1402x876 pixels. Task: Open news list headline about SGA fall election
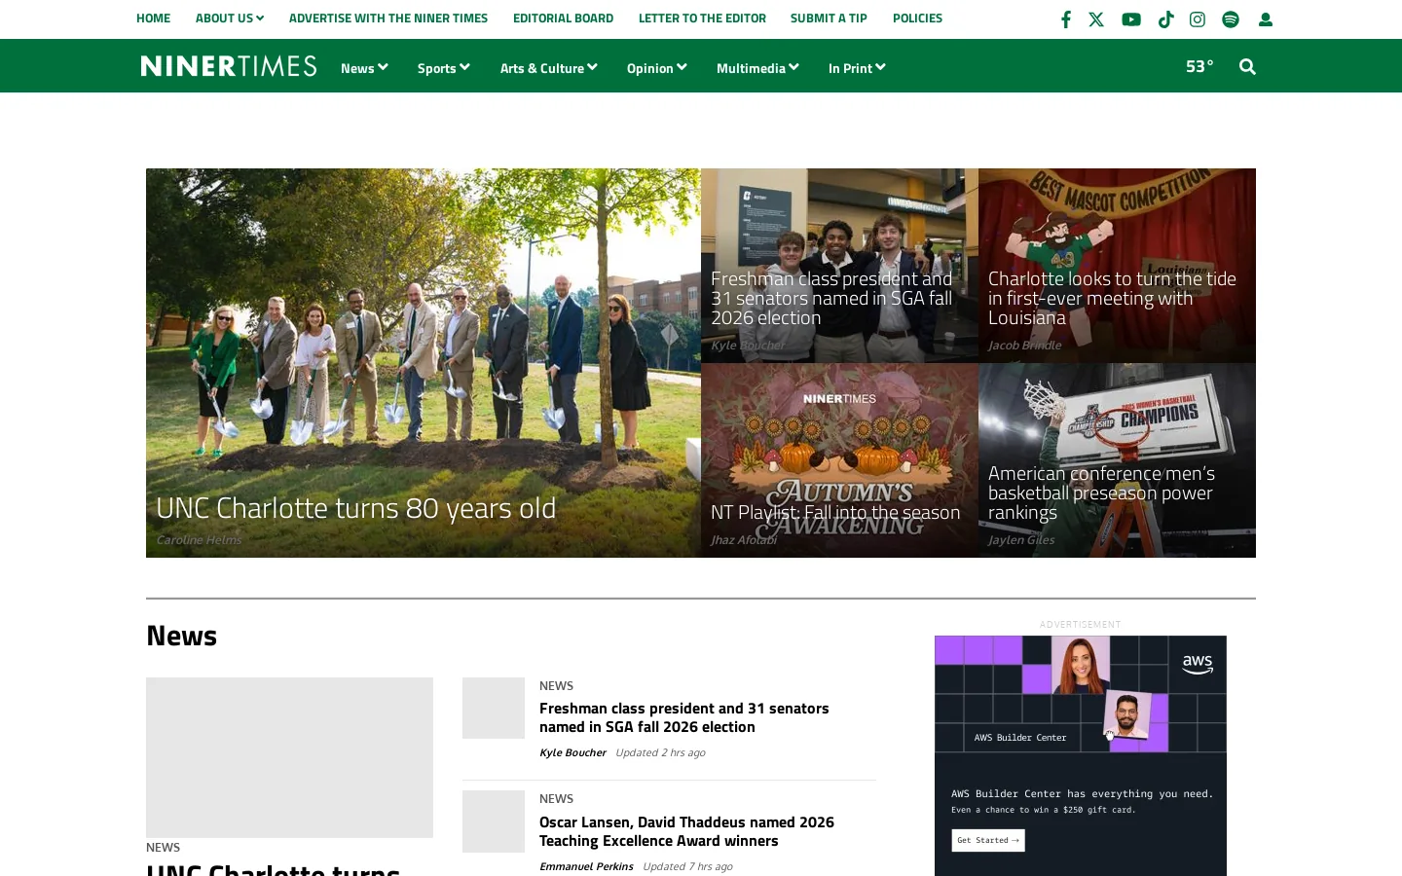click(x=684, y=717)
